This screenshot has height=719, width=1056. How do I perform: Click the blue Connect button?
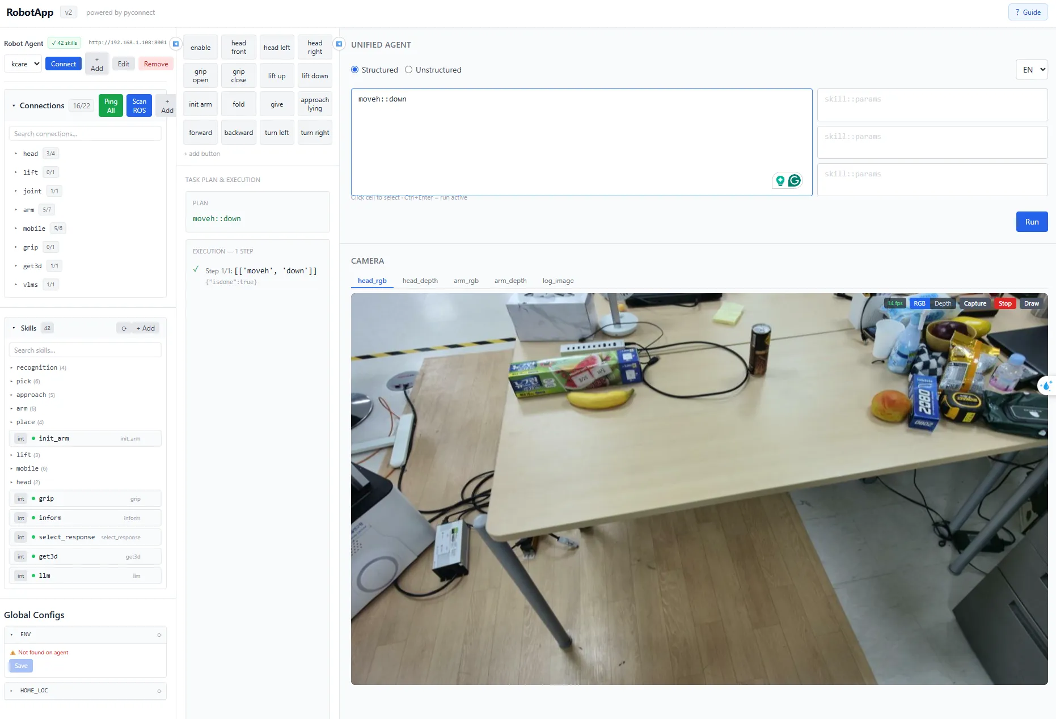(64, 64)
